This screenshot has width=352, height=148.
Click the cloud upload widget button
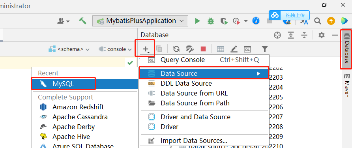pyautogui.click(x=289, y=15)
